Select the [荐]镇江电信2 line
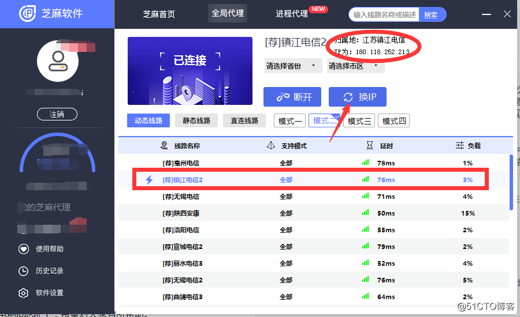 [314, 180]
